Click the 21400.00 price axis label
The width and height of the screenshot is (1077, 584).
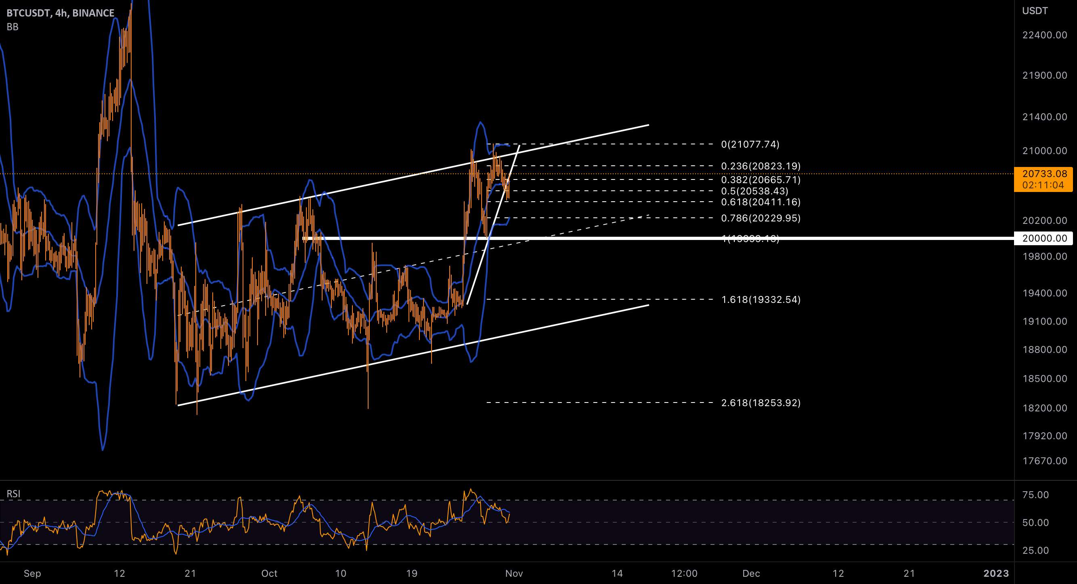[x=1044, y=117]
